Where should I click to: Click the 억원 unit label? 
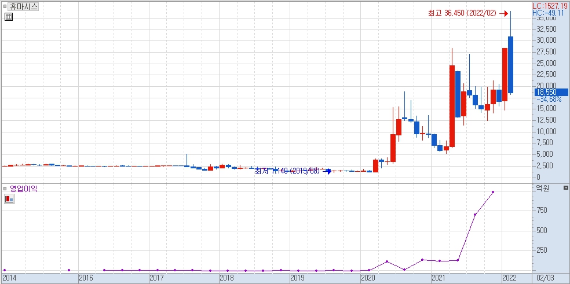542,188
